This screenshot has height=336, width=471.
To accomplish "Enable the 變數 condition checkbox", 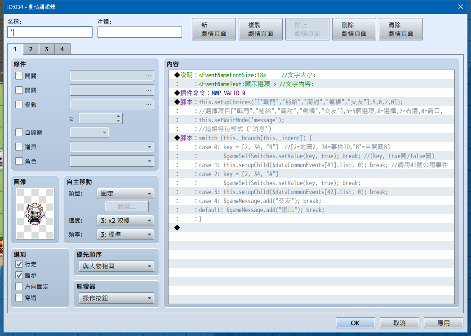I will coord(19,105).
